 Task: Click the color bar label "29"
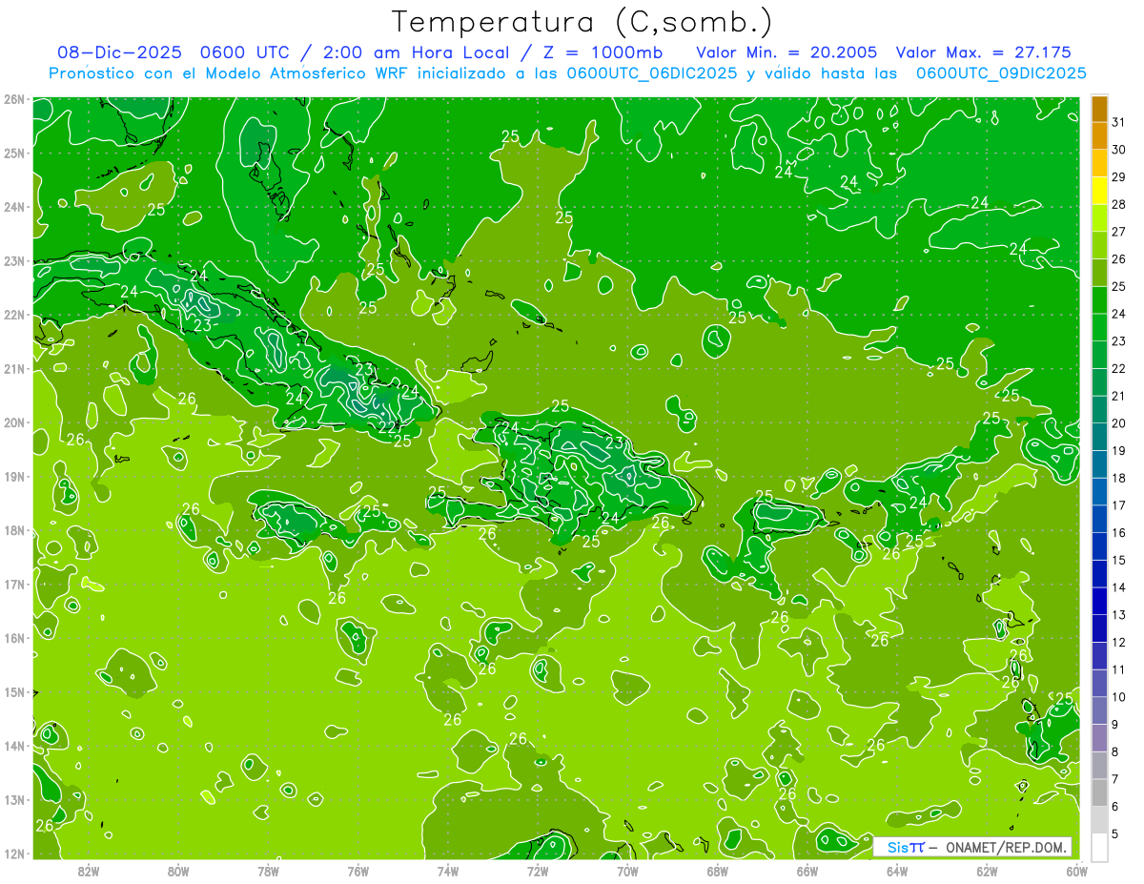[x=1118, y=177]
